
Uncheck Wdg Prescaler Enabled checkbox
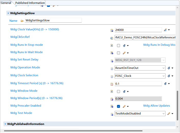click(x=118, y=106)
